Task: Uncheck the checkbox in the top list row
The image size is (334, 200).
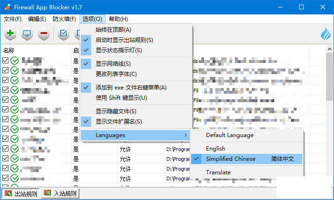Action: pyautogui.click(x=5, y=61)
